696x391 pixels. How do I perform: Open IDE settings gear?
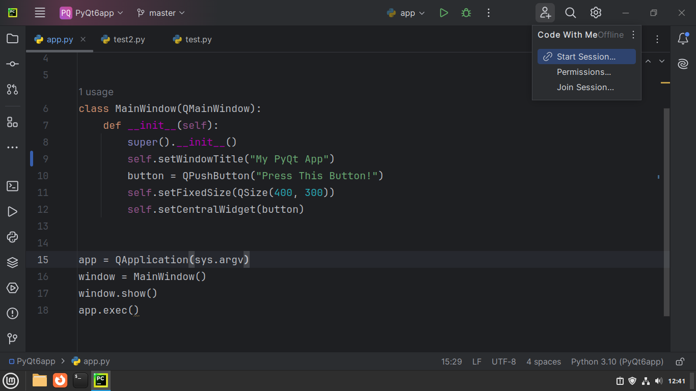click(596, 13)
